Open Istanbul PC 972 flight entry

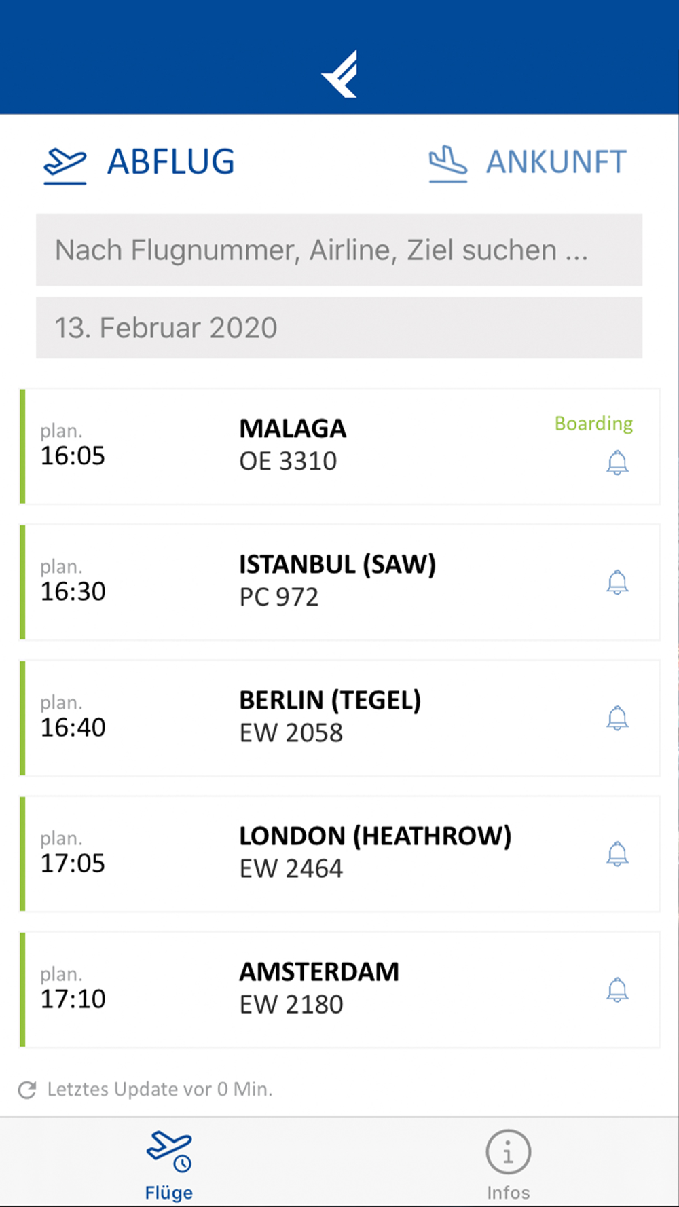pos(337,582)
